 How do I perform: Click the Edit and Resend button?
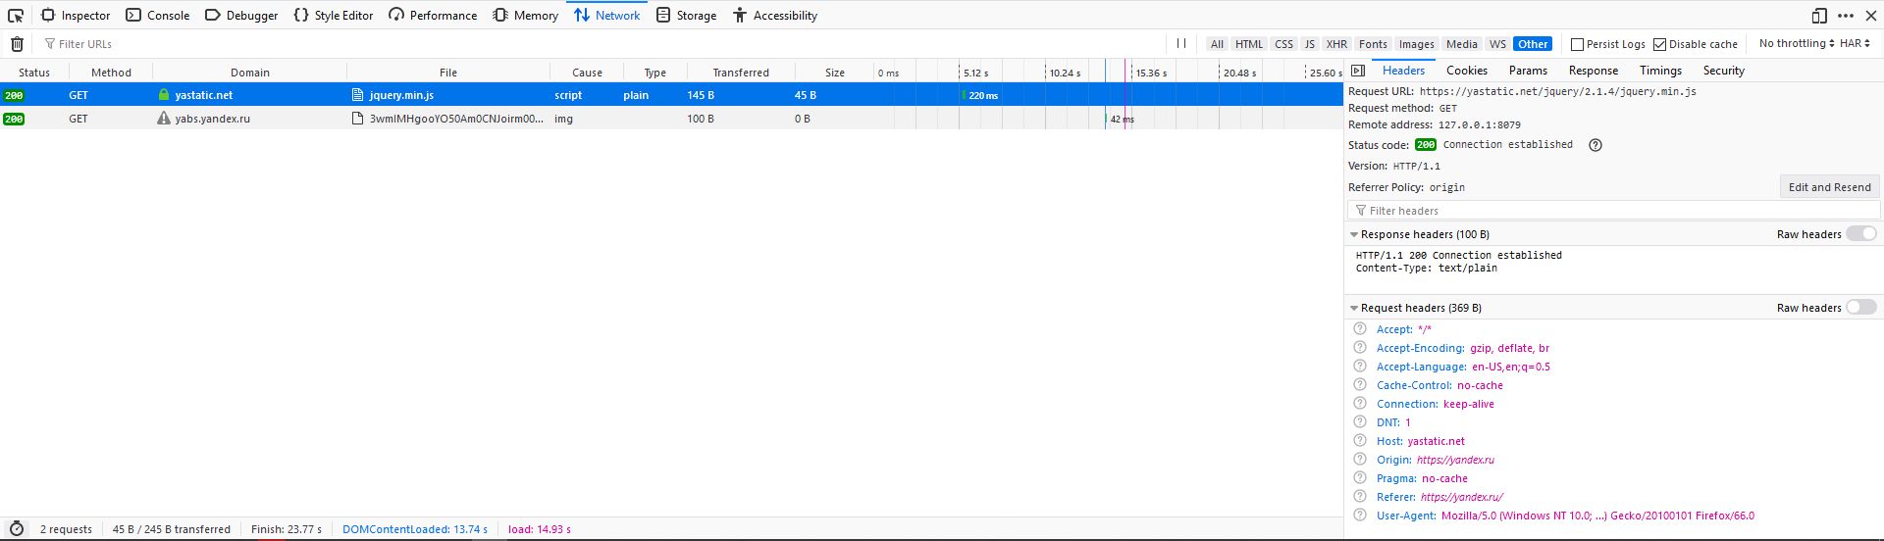tap(1829, 187)
